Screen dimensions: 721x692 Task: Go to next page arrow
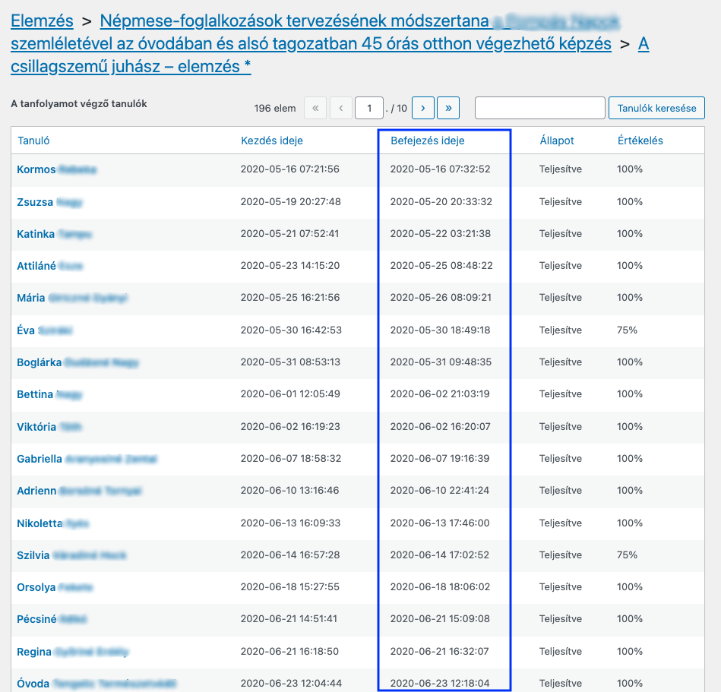point(422,108)
